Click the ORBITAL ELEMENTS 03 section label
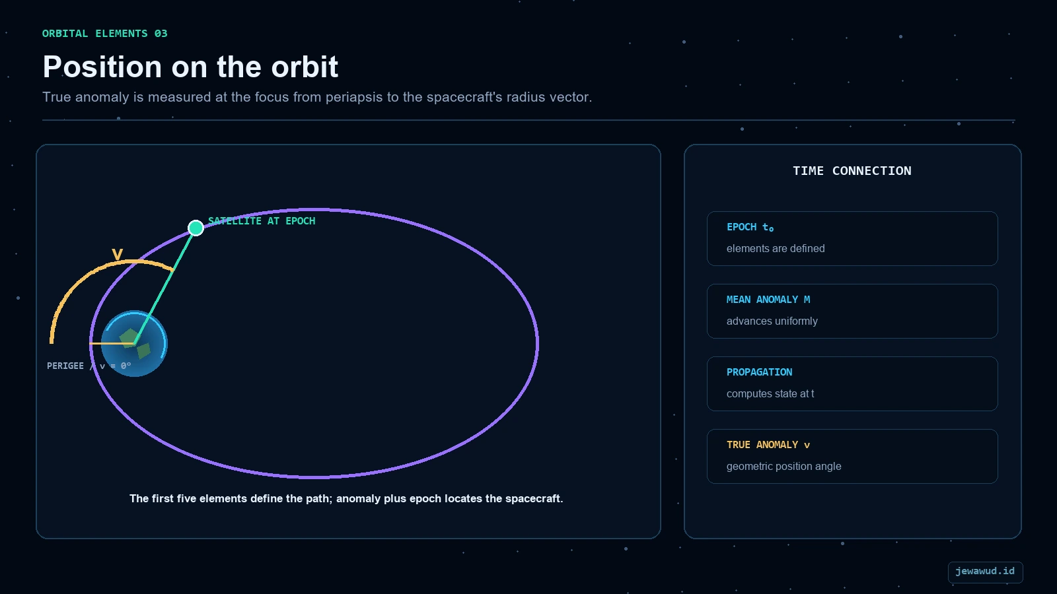 click(105, 34)
